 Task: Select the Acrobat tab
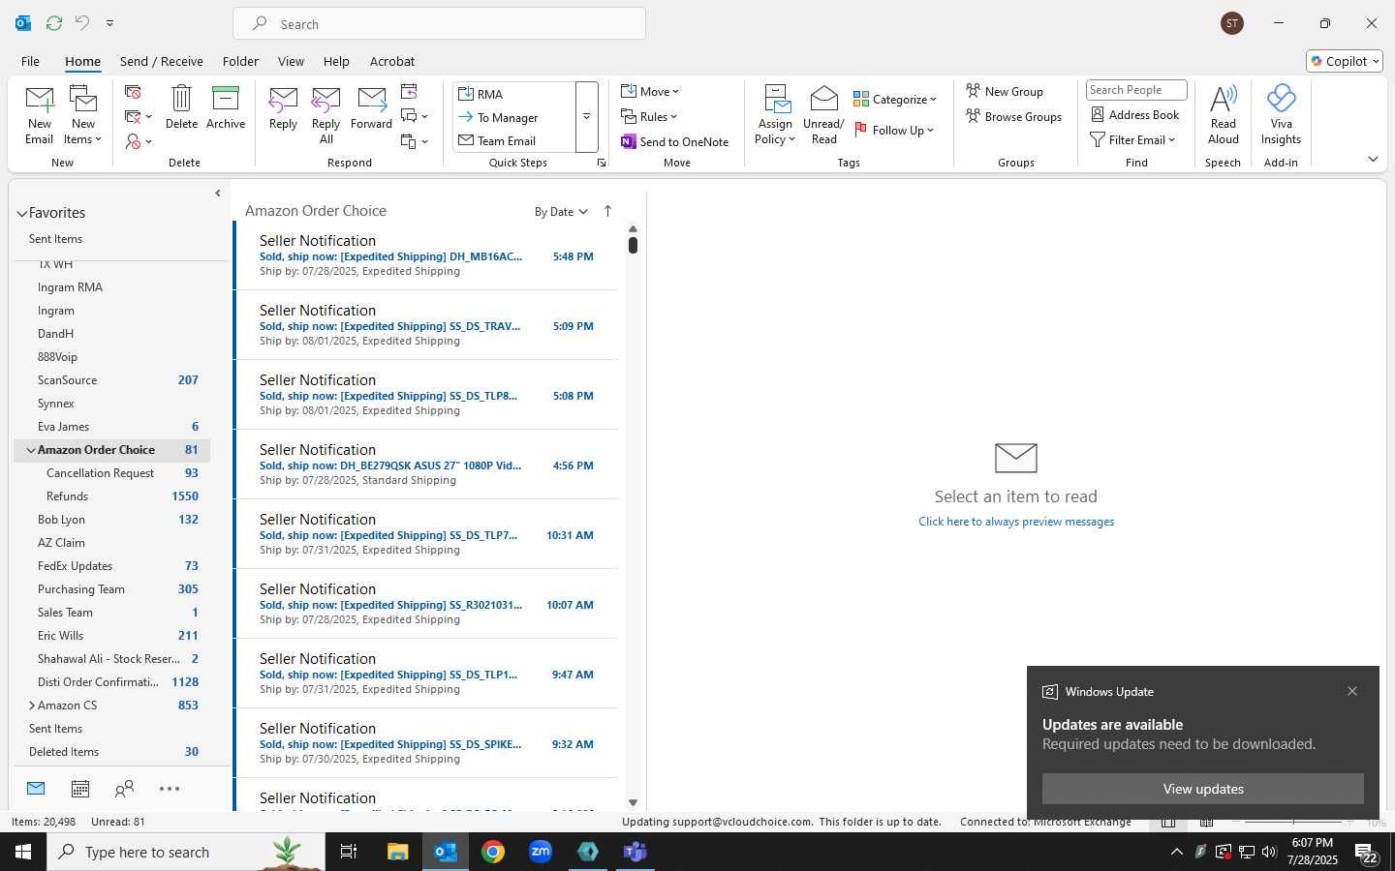(x=392, y=61)
